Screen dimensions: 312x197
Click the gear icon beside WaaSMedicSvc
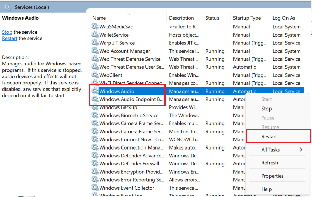[x=95, y=26]
